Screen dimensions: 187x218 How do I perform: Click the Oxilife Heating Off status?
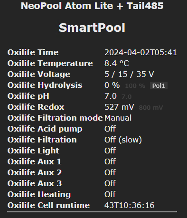pos(110,194)
